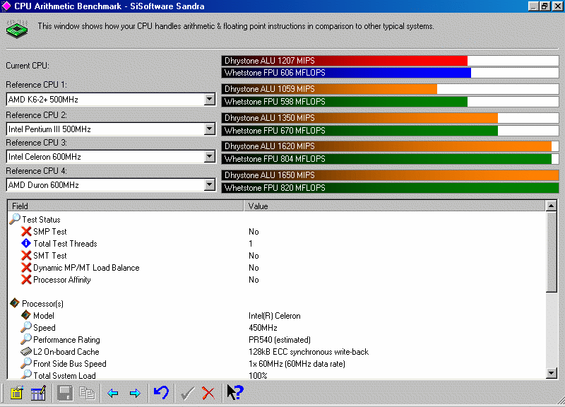The height and width of the screenshot is (407, 565).
Task: Click the Whetstone FPU 820 MFLOPS green bar
Action: [x=390, y=187]
